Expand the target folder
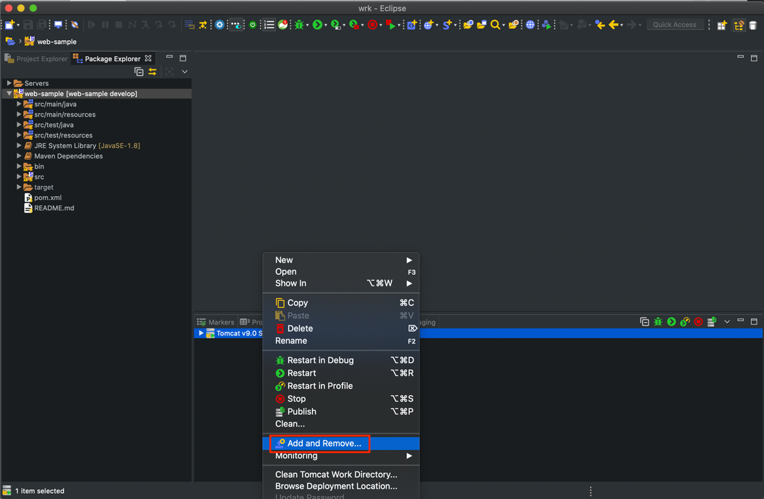The image size is (764, 499). [x=19, y=187]
